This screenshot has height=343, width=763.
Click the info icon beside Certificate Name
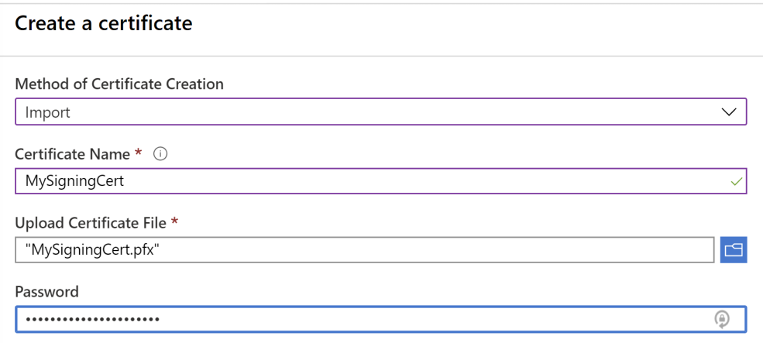pos(160,154)
